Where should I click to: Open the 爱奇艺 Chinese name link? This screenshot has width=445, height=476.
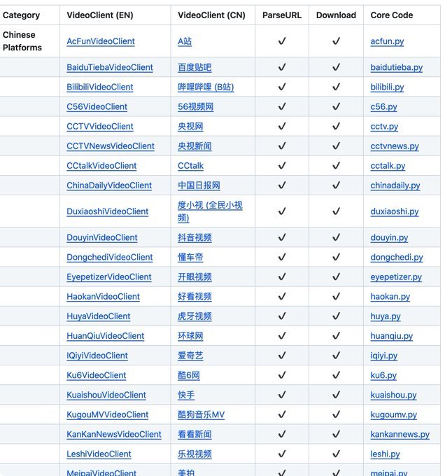point(190,356)
